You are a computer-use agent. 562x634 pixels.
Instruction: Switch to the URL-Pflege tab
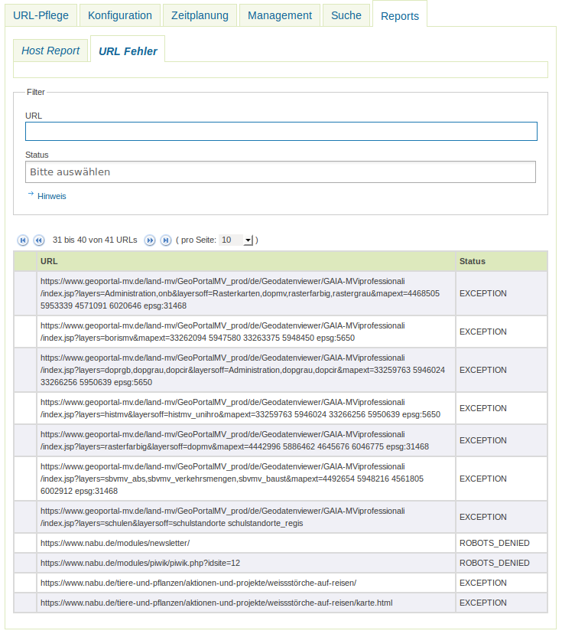pyautogui.click(x=41, y=15)
